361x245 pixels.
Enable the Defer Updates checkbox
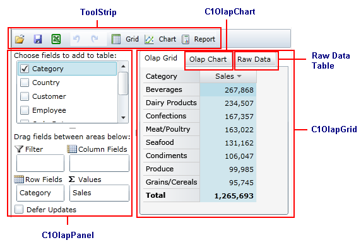pyautogui.click(x=19, y=209)
